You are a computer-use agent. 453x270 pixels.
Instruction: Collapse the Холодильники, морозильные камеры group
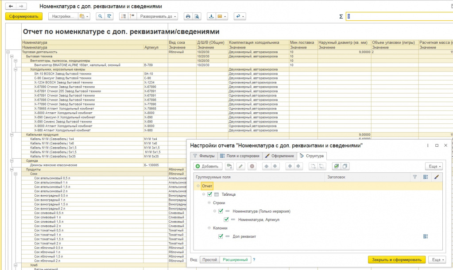[15, 69]
